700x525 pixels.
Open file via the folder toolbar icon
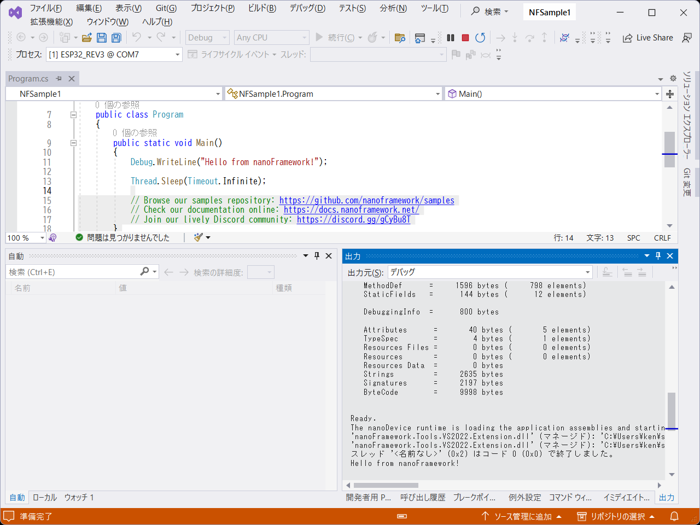click(86, 38)
